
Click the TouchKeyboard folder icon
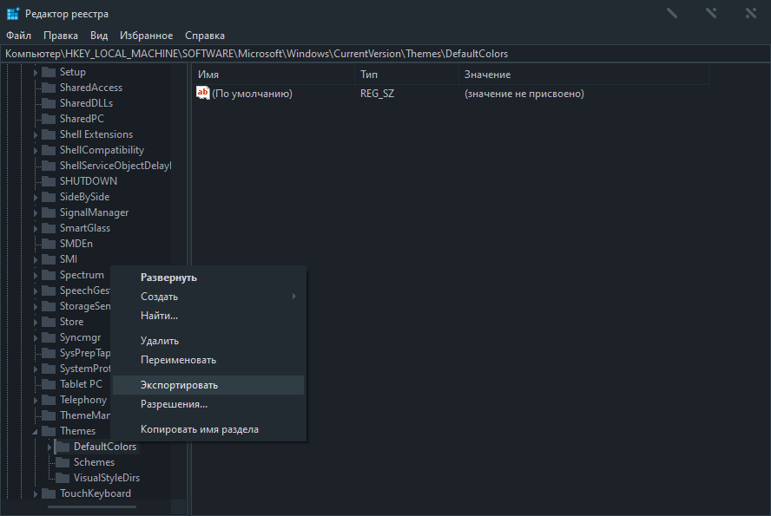49,493
